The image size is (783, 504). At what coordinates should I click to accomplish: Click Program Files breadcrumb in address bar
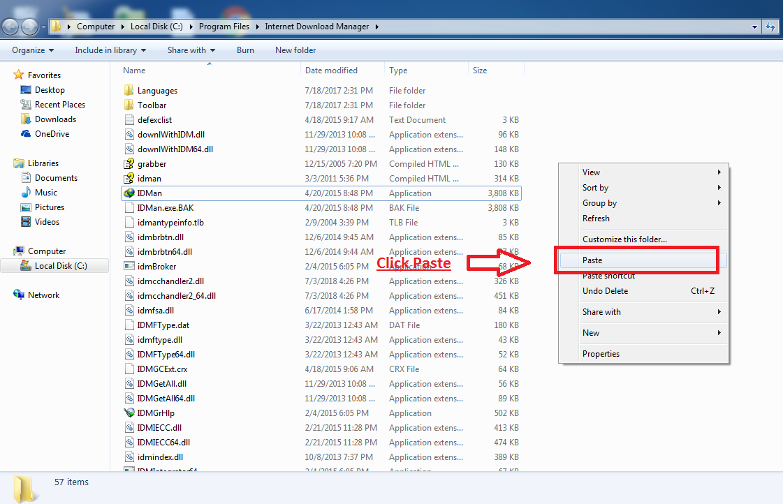click(224, 27)
